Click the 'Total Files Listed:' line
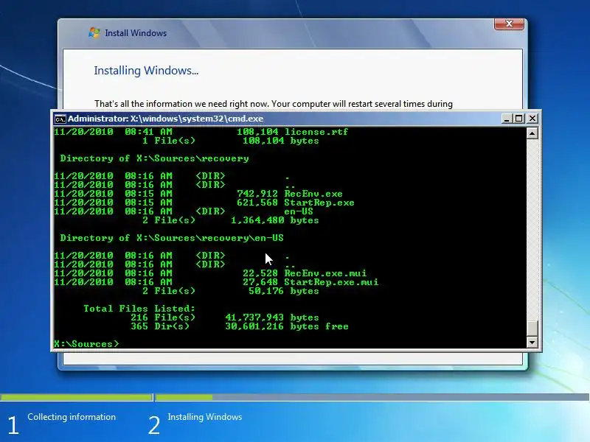 pyautogui.click(x=139, y=309)
